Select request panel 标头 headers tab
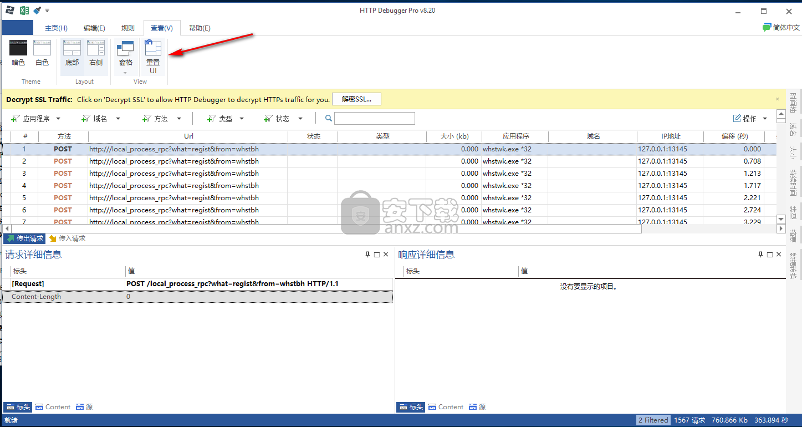Screen dimensions: 802x427 (18, 407)
